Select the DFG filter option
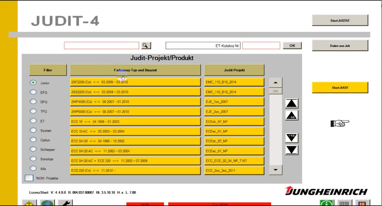382x206 pixels. pyautogui.click(x=34, y=102)
